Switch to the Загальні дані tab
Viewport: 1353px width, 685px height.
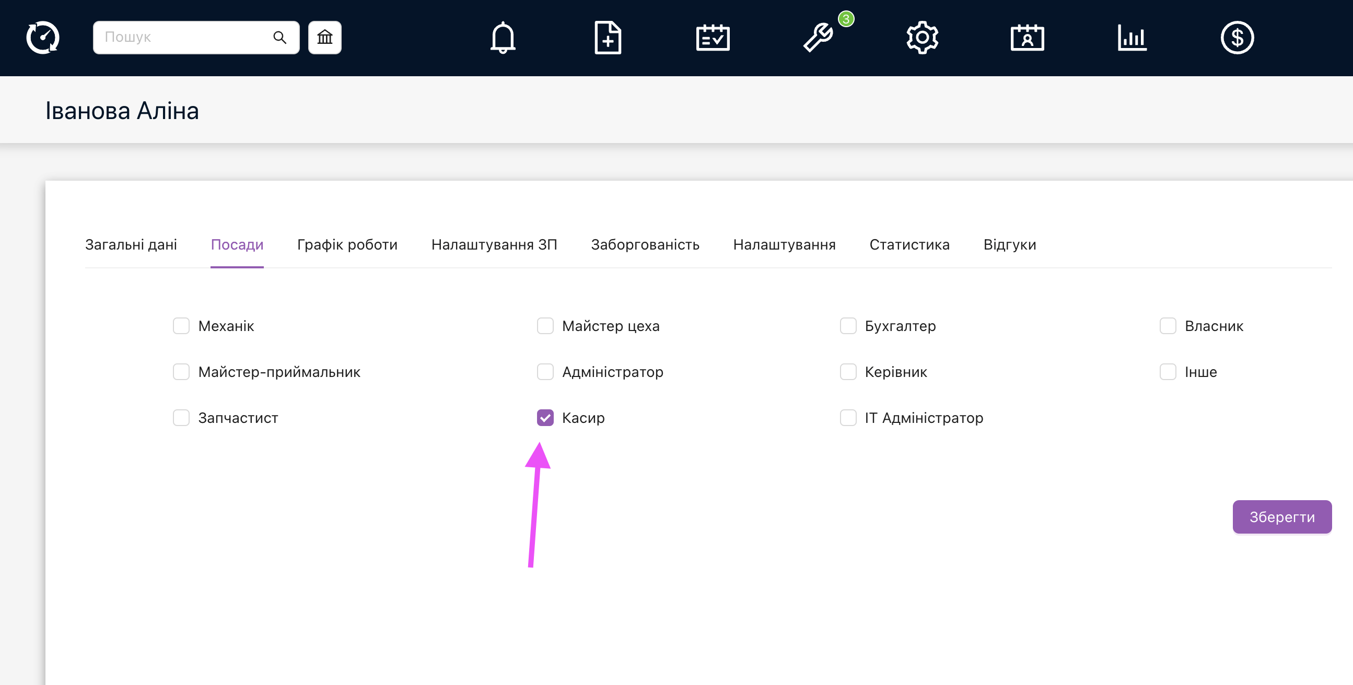(x=132, y=245)
